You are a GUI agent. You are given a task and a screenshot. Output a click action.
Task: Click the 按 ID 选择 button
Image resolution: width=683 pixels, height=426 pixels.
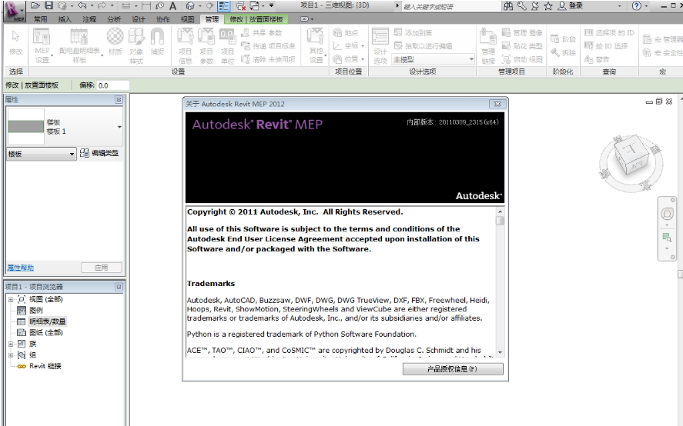[606, 45]
